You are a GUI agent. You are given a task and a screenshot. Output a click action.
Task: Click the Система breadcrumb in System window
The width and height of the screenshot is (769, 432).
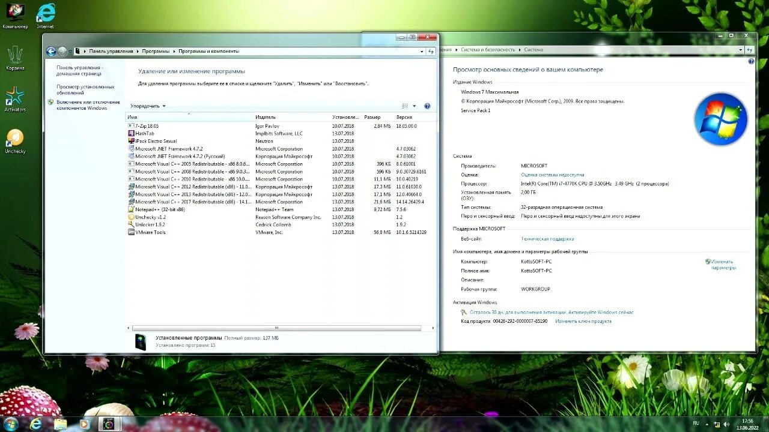tap(533, 50)
